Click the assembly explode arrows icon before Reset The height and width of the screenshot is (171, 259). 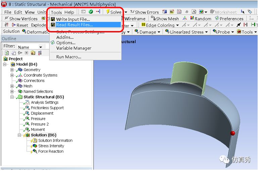[x=6, y=25]
